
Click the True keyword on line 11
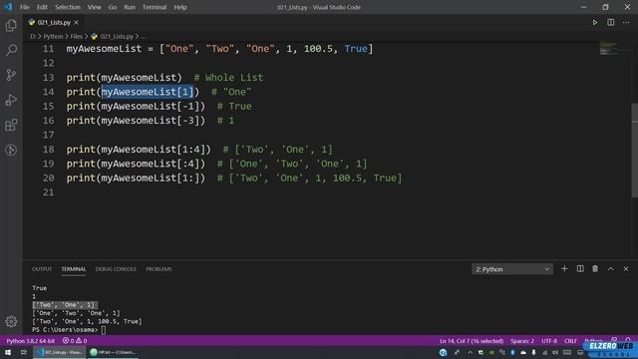point(356,49)
